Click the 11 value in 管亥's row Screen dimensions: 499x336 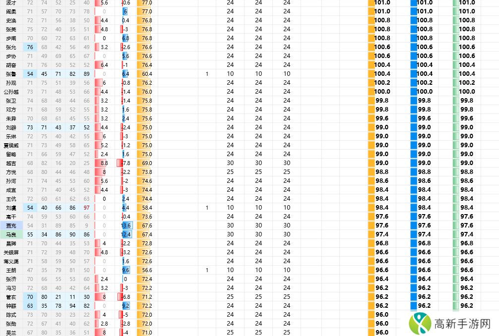tap(73, 297)
